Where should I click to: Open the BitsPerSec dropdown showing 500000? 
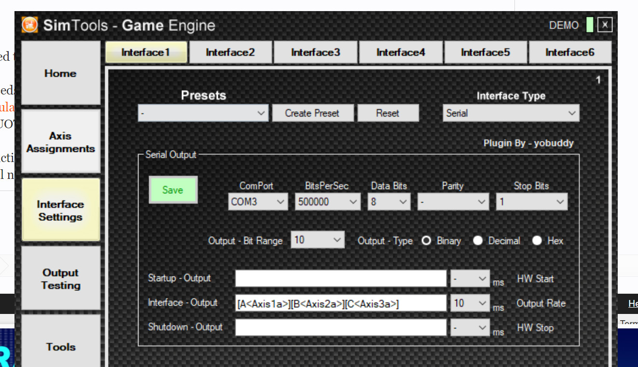pyautogui.click(x=328, y=202)
